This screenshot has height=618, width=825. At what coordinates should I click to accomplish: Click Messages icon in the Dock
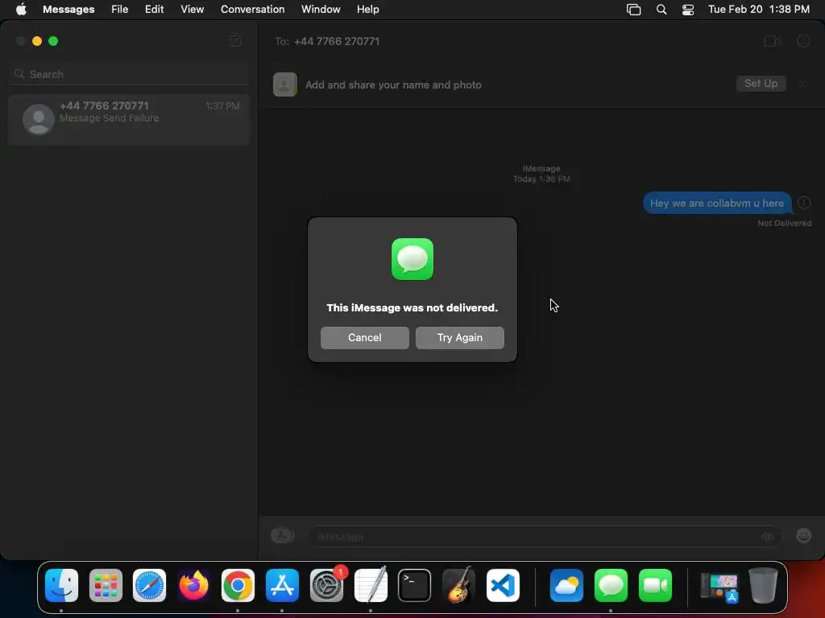click(611, 585)
